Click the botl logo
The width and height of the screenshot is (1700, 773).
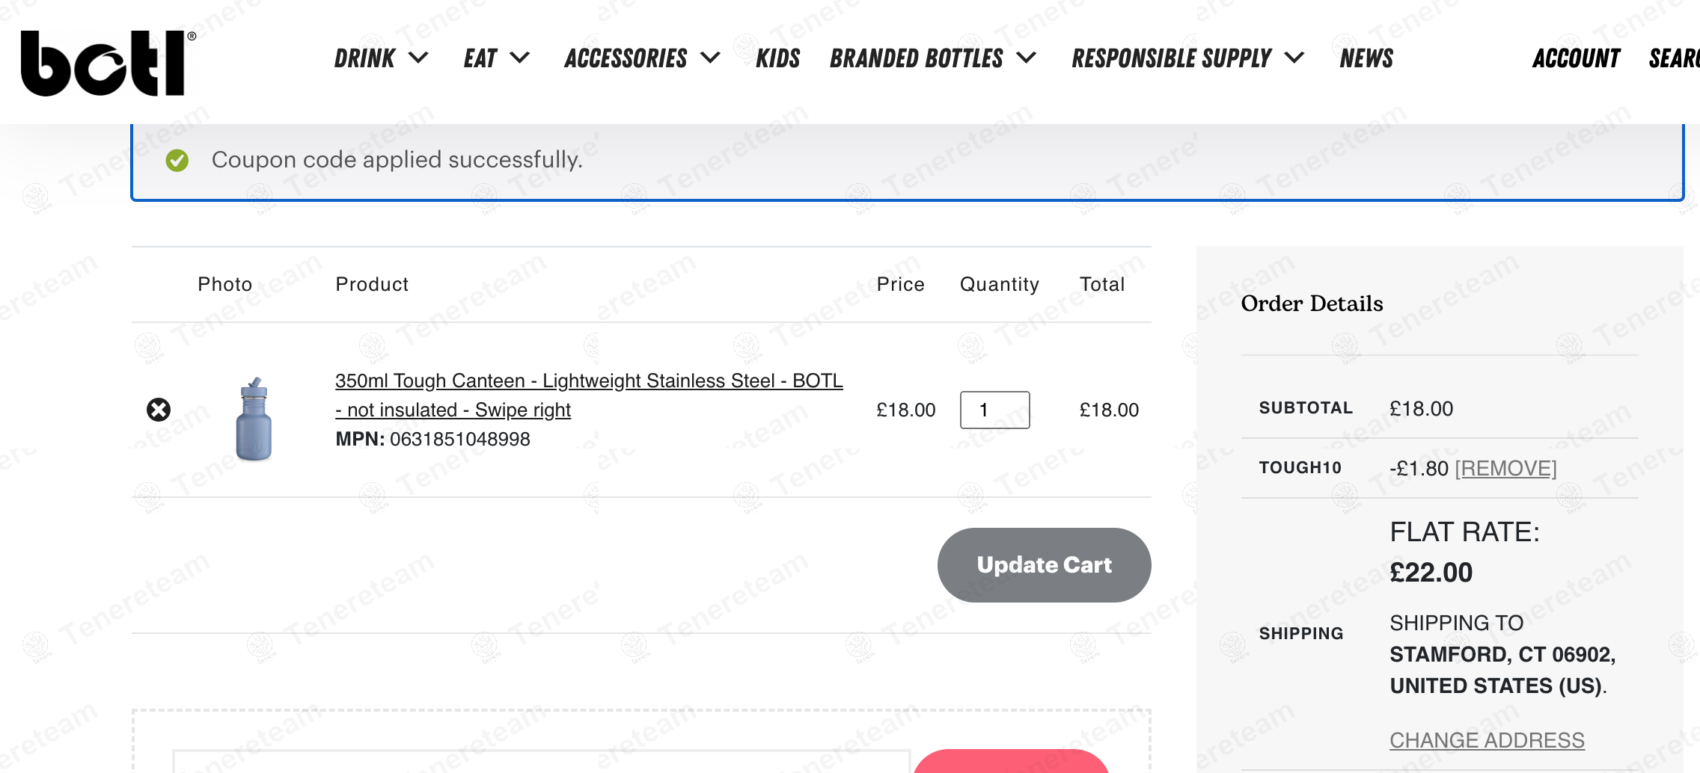(105, 63)
